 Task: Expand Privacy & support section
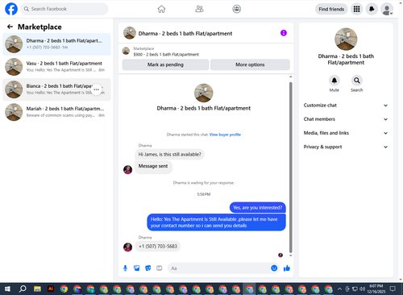coord(346,147)
